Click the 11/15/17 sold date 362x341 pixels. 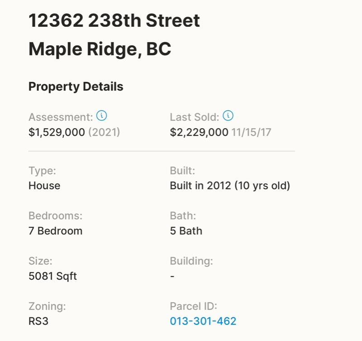coord(251,132)
